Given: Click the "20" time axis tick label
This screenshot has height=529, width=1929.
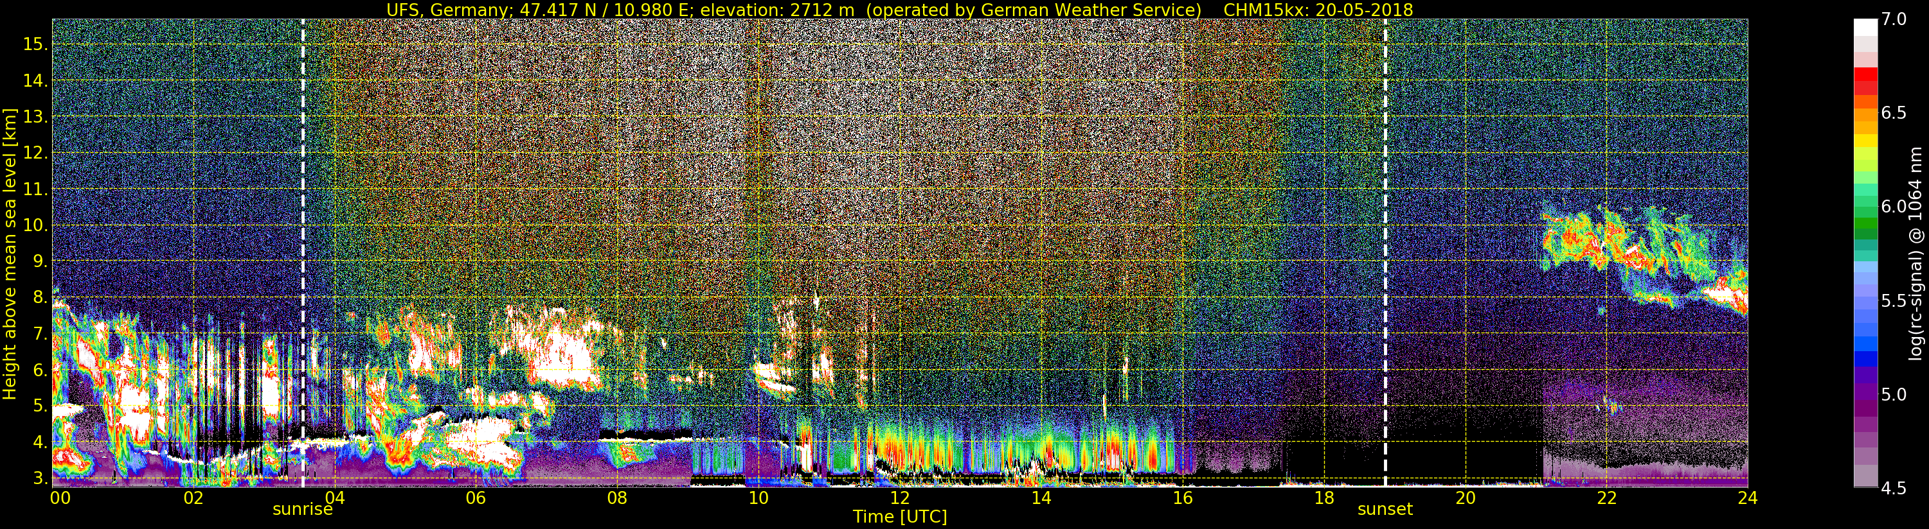Looking at the screenshot, I should pyautogui.click(x=1466, y=498).
